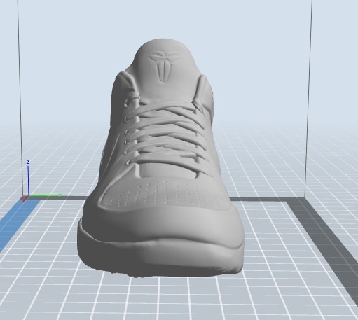Viewport: 358px width, 320px height.
Task: Click the red X axis label
Action: pos(23,201)
